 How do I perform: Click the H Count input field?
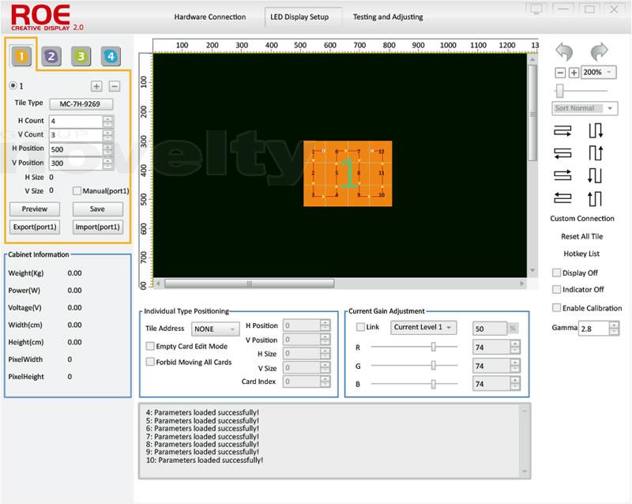point(75,121)
